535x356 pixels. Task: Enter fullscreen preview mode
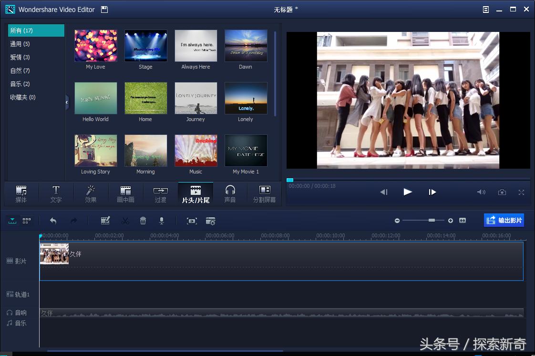[x=521, y=192]
